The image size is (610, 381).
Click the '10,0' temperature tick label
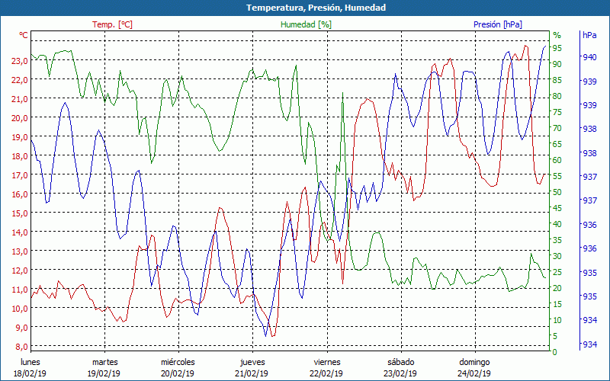pos(20,309)
